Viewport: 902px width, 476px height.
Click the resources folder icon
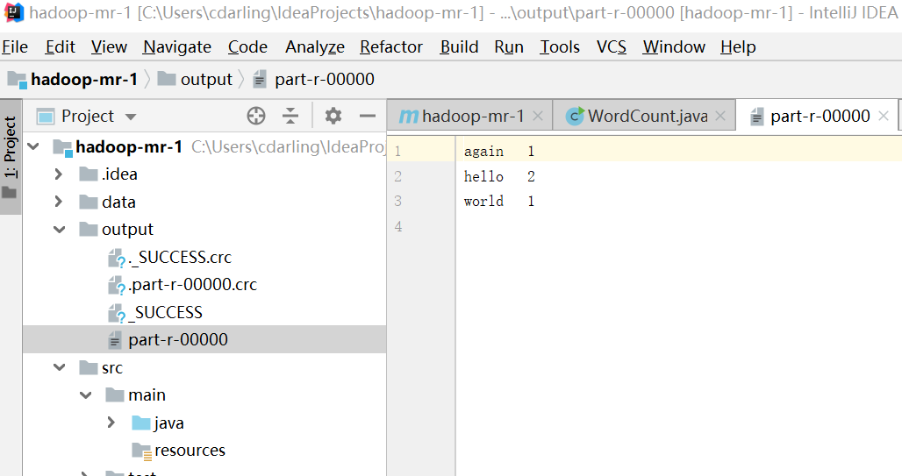(141, 451)
